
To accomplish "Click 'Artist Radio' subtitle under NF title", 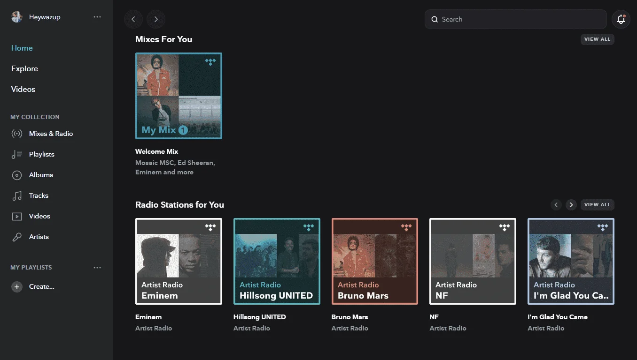I will (x=448, y=328).
